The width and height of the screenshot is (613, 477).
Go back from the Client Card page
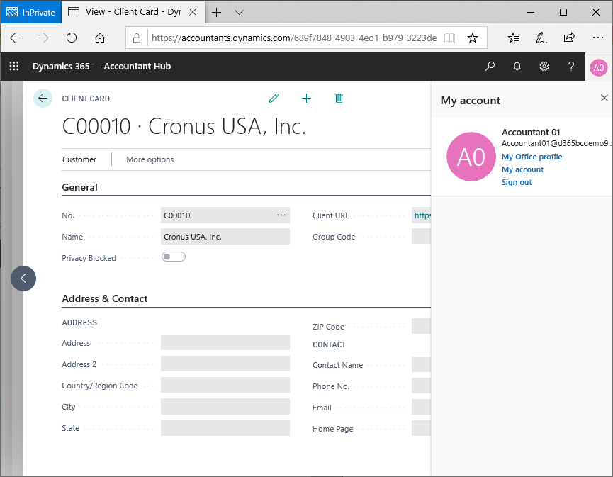pos(43,98)
